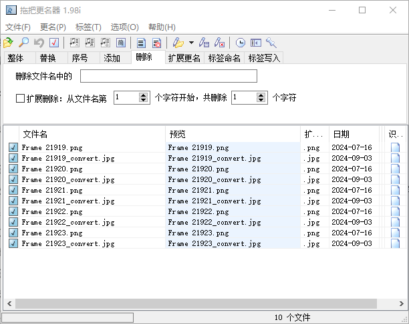This screenshot has width=409, height=324.
Task: Click horizontal scrollbar left arrow
Action: point(9,304)
